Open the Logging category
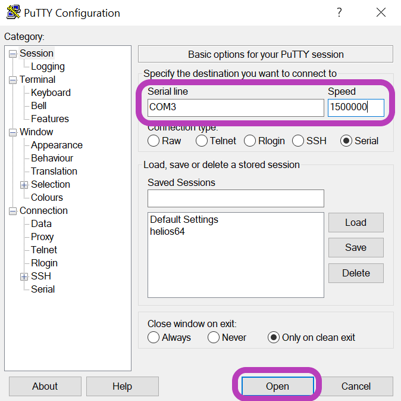 click(x=48, y=67)
